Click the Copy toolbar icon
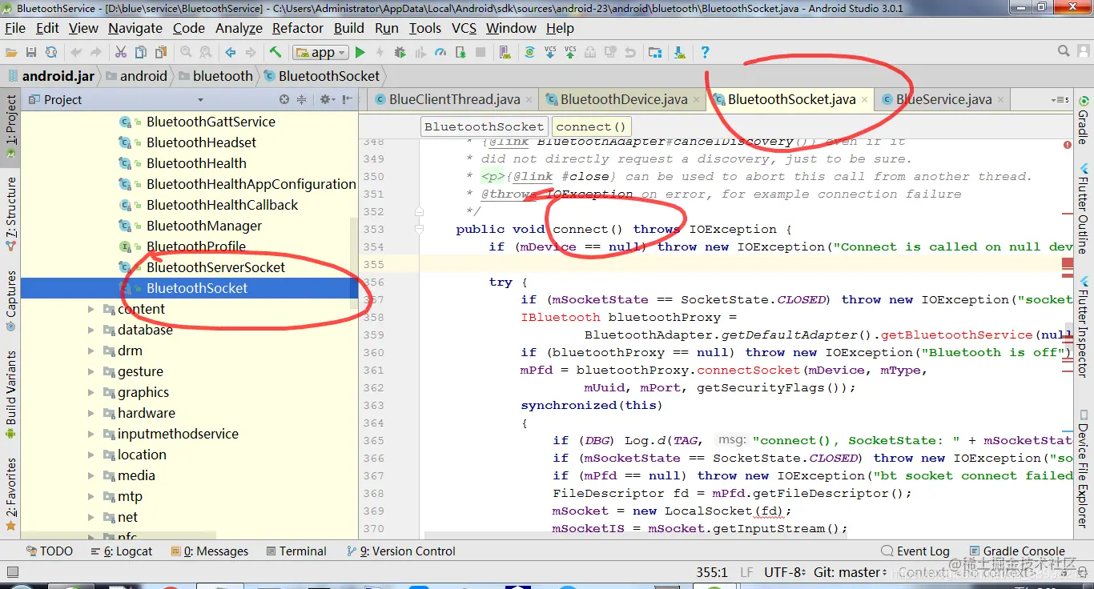This screenshot has width=1094, height=589. click(x=141, y=52)
